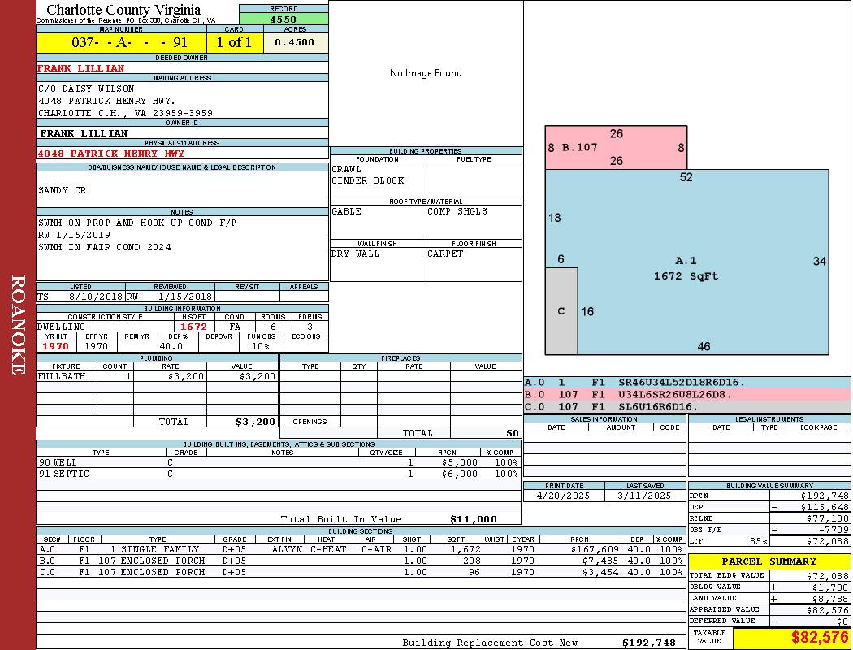
Task: Click the No Image Found placeholder
Action: pos(426,73)
